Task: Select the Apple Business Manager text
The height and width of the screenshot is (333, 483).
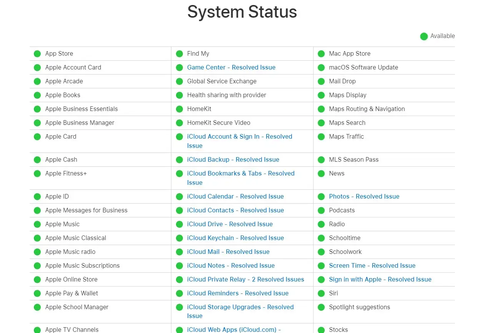Action: pyautogui.click(x=80, y=123)
